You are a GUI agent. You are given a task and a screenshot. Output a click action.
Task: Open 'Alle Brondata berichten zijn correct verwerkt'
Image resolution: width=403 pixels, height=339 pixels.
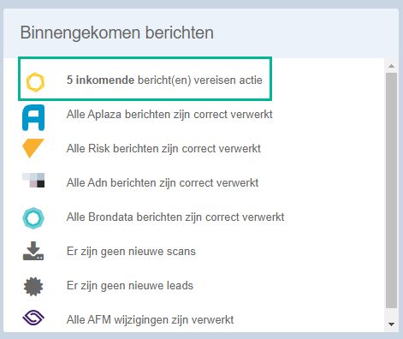tap(175, 217)
